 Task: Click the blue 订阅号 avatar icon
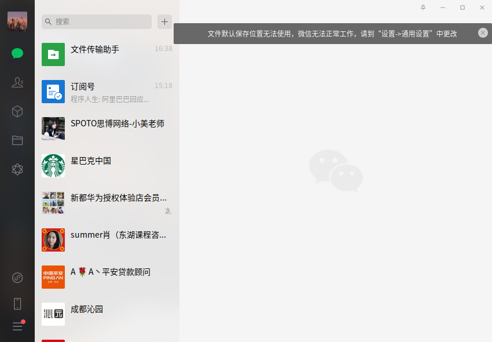[53, 92]
